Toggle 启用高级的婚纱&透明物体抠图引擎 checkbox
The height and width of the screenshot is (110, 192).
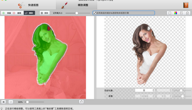(95, 13)
